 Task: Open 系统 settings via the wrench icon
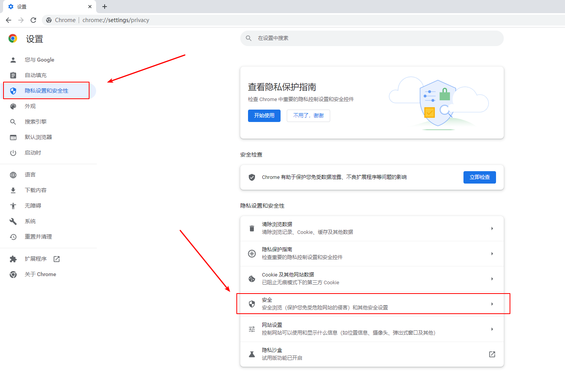(13, 221)
